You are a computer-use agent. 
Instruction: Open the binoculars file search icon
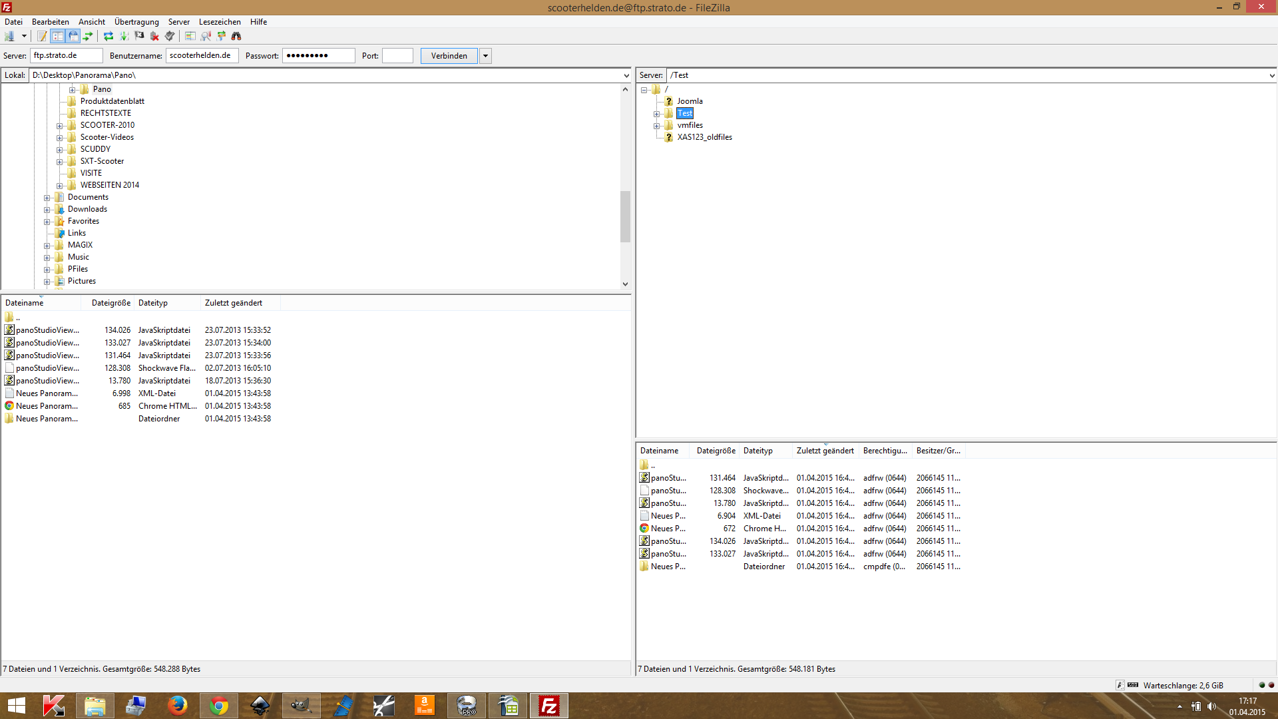(x=236, y=36)
